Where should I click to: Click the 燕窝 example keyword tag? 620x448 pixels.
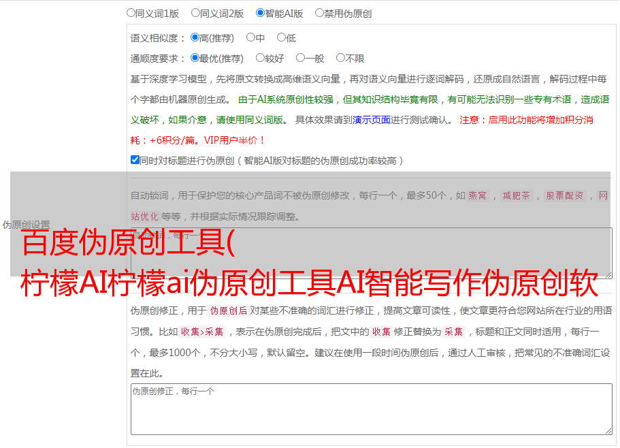[x=477, y=196]
